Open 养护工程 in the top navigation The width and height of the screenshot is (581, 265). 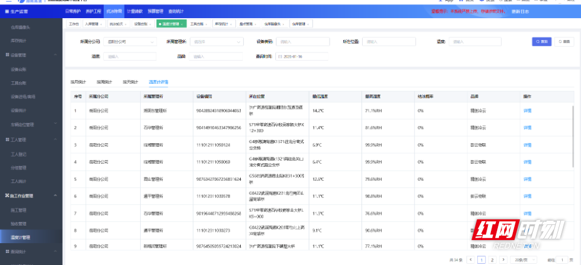click(93, 11)
